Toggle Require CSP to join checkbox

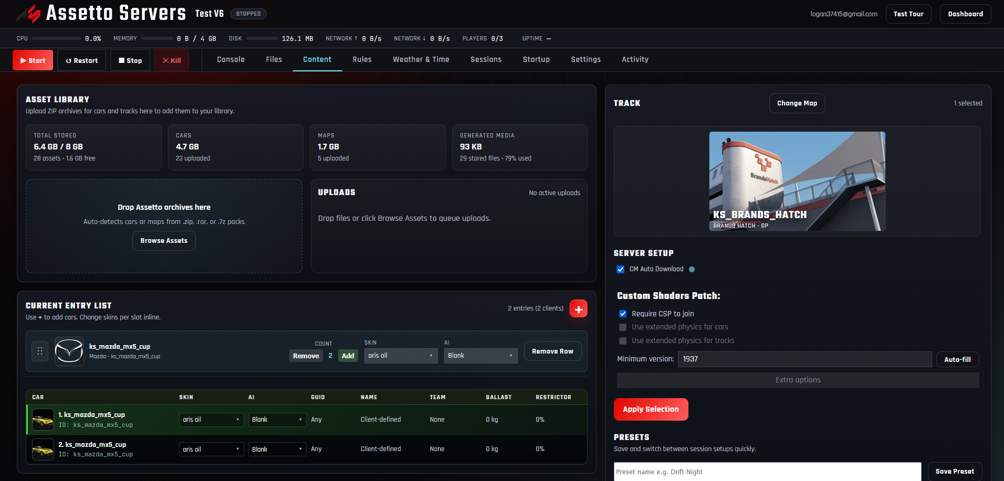(623, 314)
